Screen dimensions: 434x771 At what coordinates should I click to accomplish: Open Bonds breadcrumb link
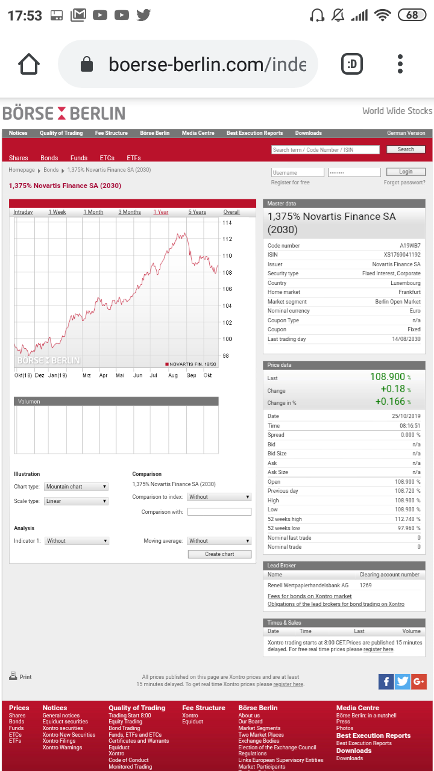click(51, 170)
